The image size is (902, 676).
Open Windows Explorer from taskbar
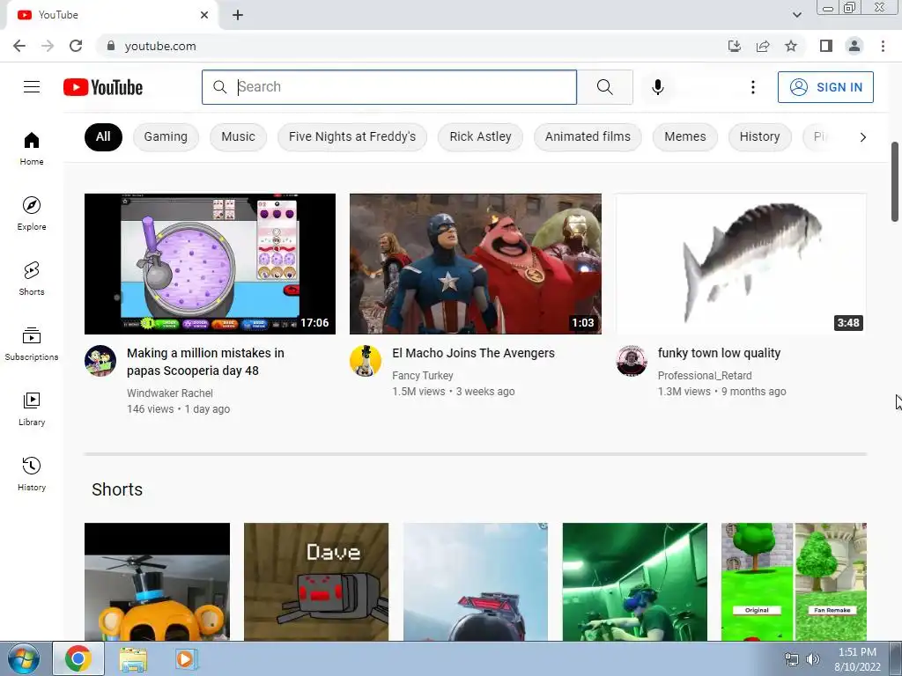(133, 659)
